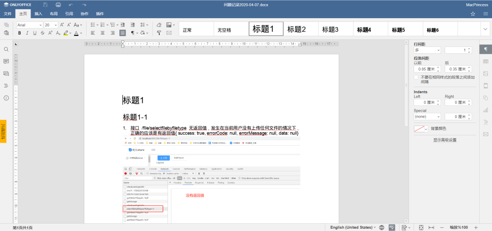Click 显示高级设置 link
Viewport: 492px width, 231px height.
[x=445, y=140]
